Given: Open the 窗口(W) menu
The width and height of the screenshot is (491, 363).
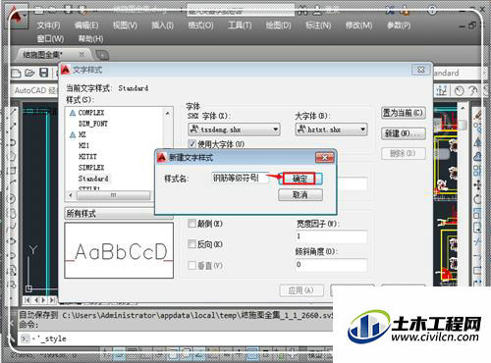Looking at the screenshot, I should 50,39.
